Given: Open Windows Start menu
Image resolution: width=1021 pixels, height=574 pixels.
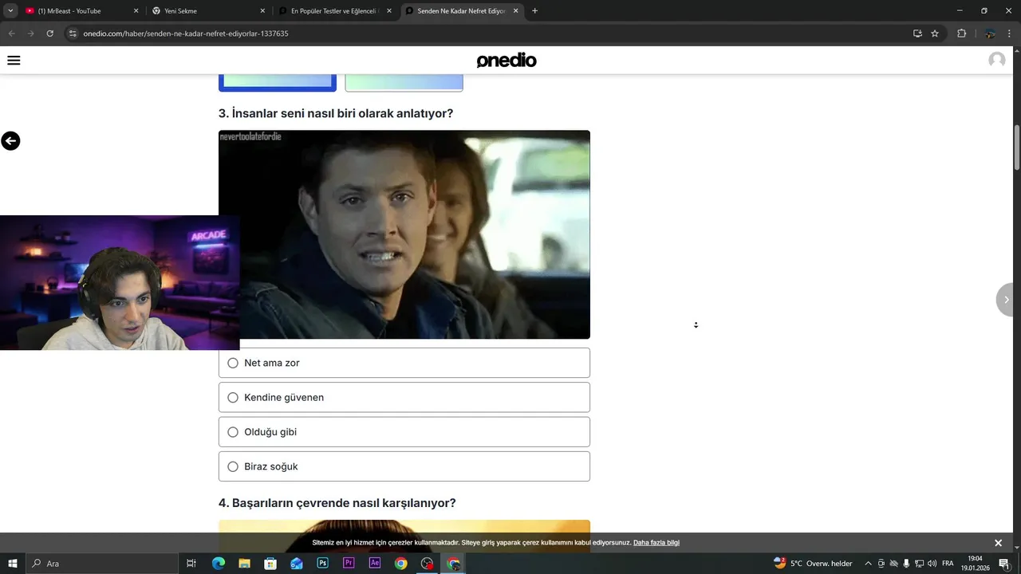Looking at the screenshot, I should click(13, 564).
